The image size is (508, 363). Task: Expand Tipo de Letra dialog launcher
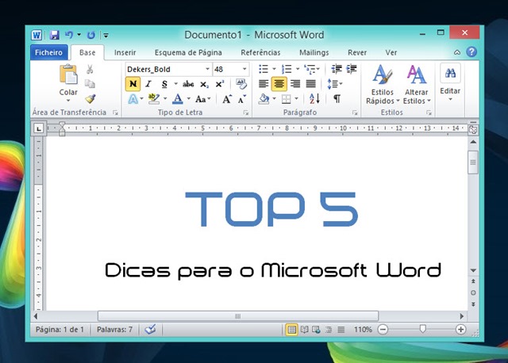pos(246,113)
